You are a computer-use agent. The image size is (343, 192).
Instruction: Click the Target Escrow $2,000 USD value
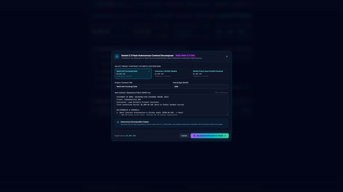point(131,136)
